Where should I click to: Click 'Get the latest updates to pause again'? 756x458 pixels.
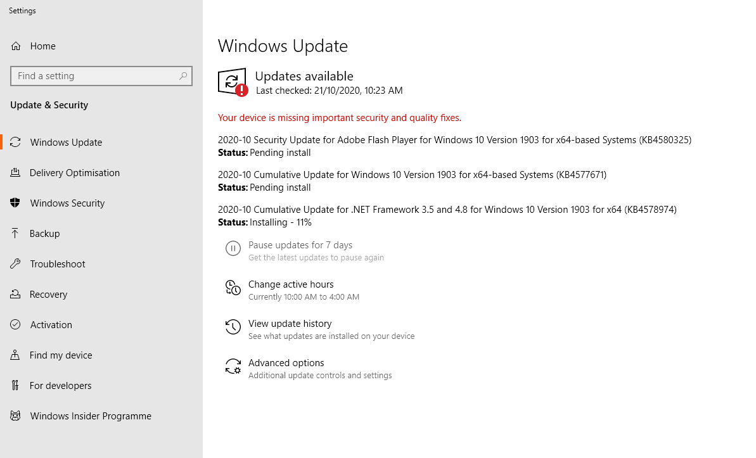click(316, 257)
